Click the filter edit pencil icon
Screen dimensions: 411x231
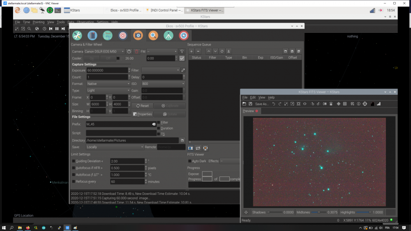(183, 70)
